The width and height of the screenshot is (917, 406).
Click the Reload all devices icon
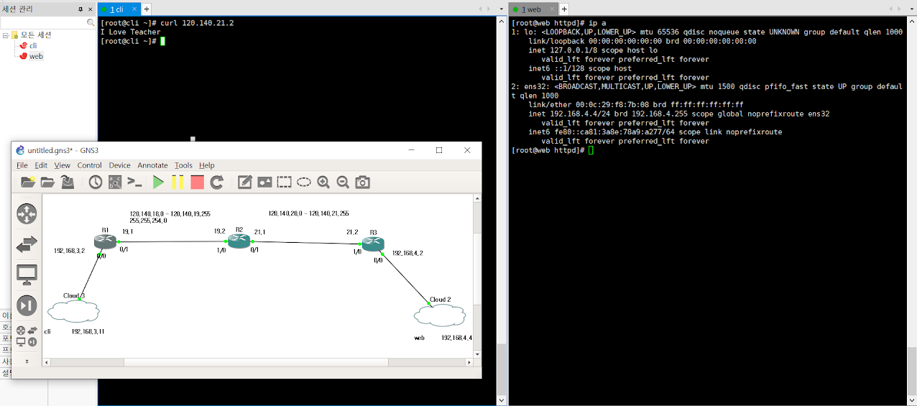point(217,182)
